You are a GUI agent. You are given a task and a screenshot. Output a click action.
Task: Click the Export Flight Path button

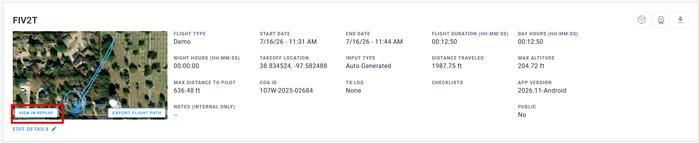click(137, 113)
